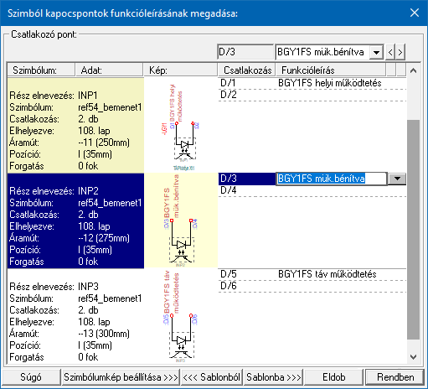Open the top function description dropdown
Image resolution: width=428 pixels, height=389 pixels.
coord(376,52)
